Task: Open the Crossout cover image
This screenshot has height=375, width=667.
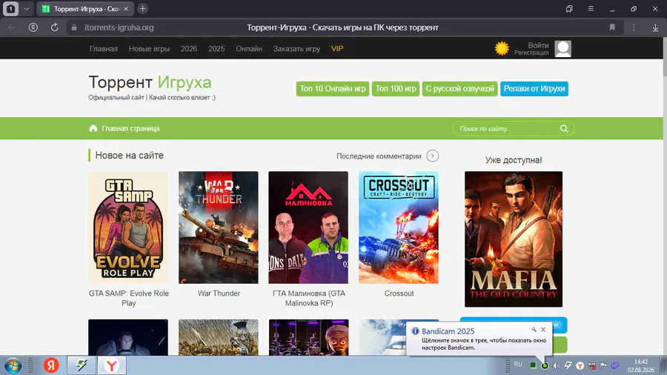Action: [x=399, y=228]
